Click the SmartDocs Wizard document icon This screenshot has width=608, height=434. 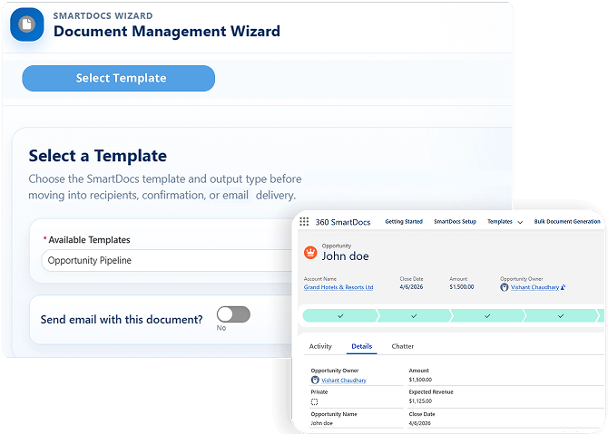(x=26, y=24)
